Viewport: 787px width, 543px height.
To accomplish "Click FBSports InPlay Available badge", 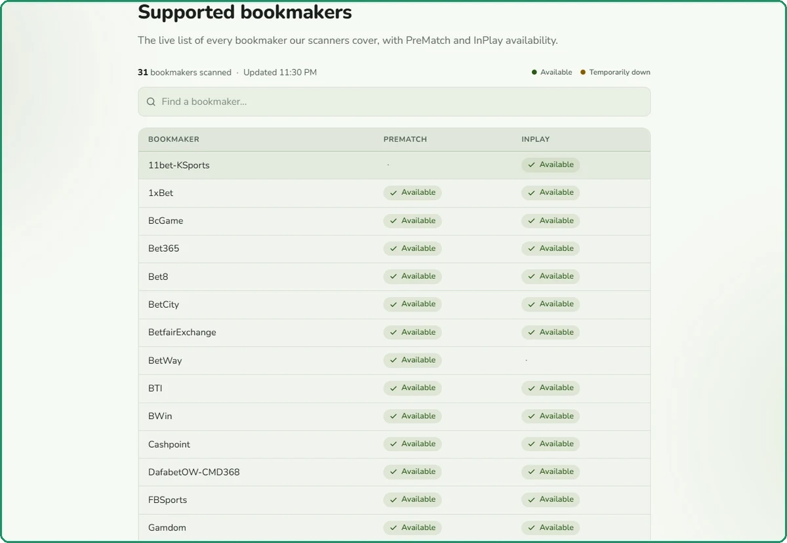I will 551,500.
